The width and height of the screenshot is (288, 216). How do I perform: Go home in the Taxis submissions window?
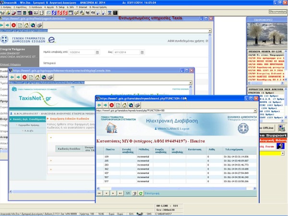(x=26, y=25)
